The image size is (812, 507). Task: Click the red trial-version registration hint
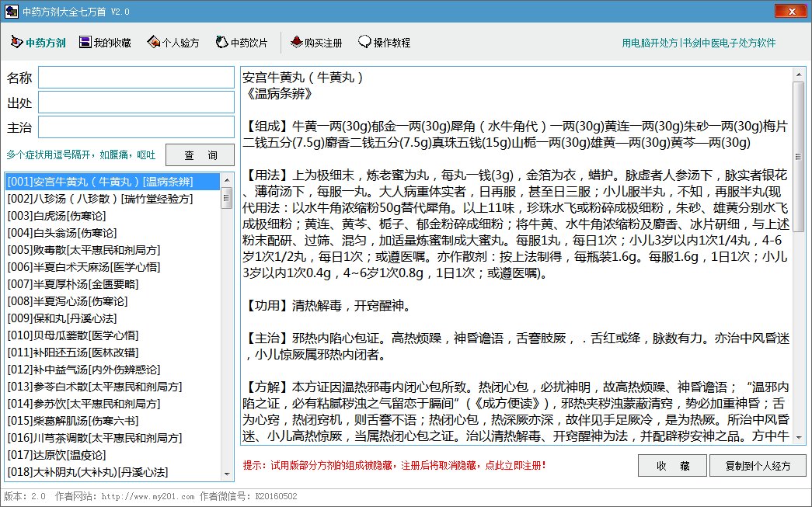[x=395, y=465]
